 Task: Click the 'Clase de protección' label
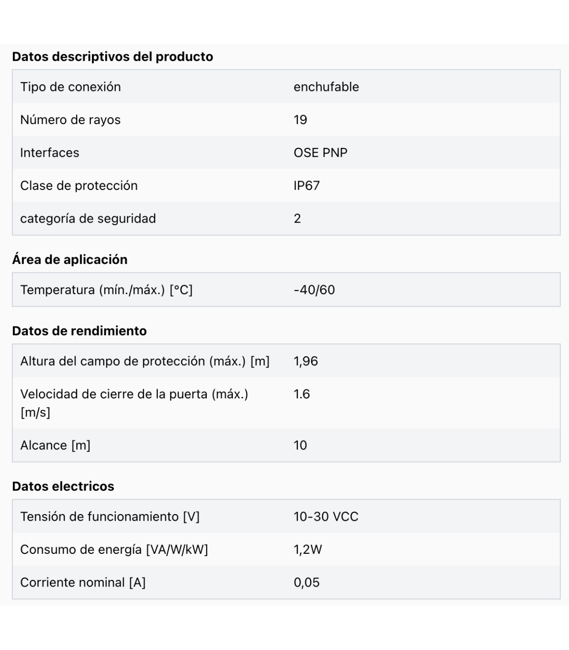click(79, 186)
